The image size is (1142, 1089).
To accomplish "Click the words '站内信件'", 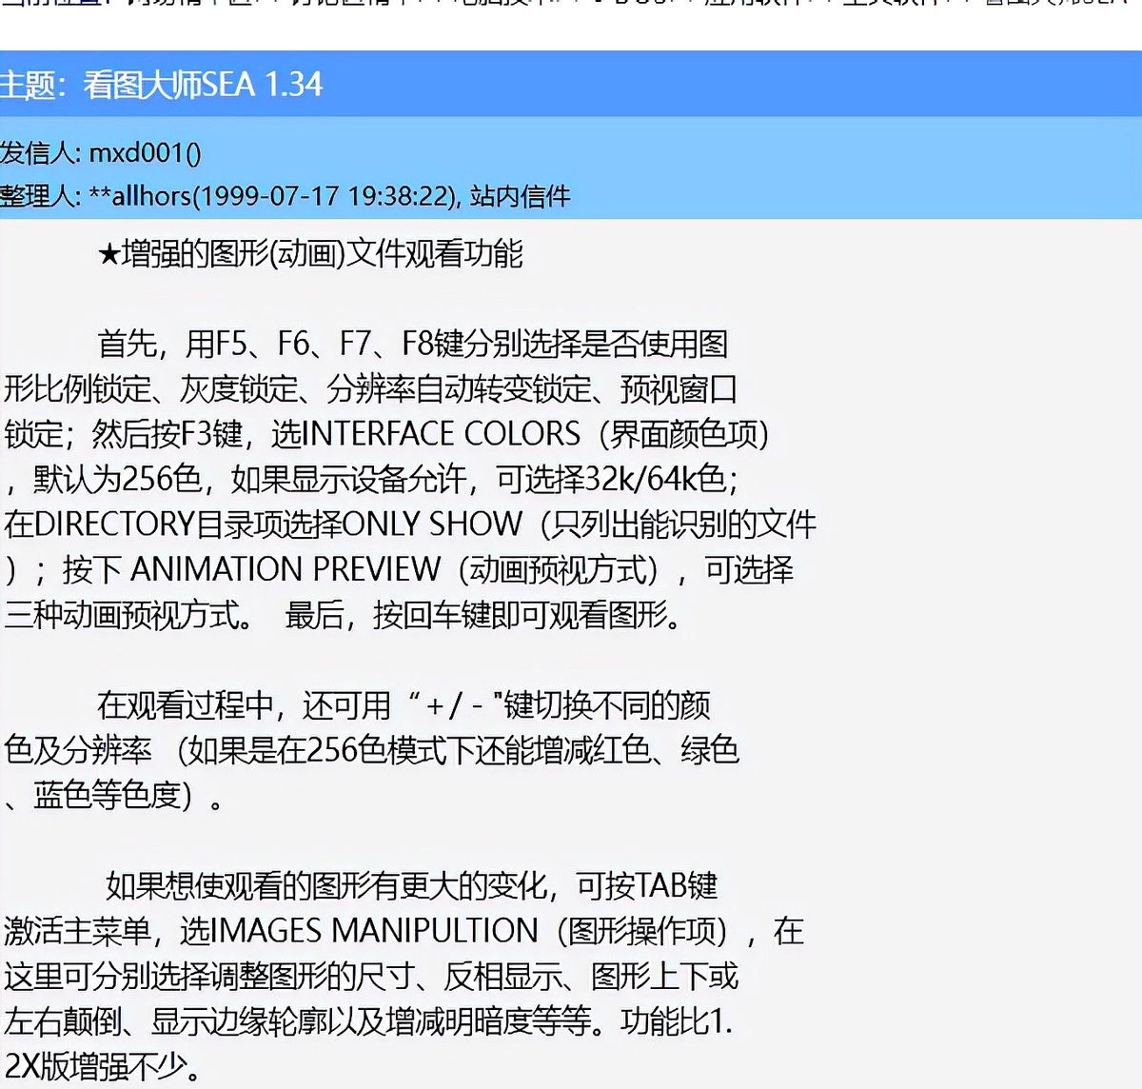I will pos(520,196).
